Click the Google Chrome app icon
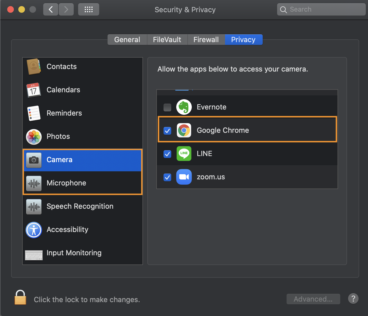The height and width of the screenshot is (316, 368). pyautogui.click(x=184, y=130)
